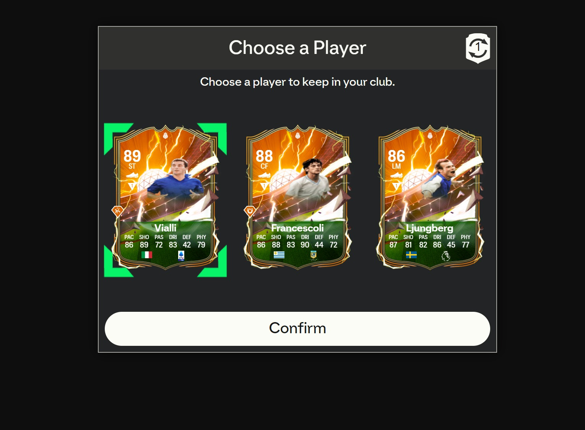Click Vialli's 89 overall rating
Viewport: 585px width, 430px height.
[x=132, y=156]
